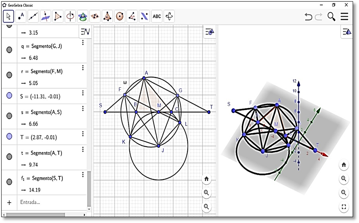
Task: Open the 2D Graphics view style bar
Action: (210, 32)
